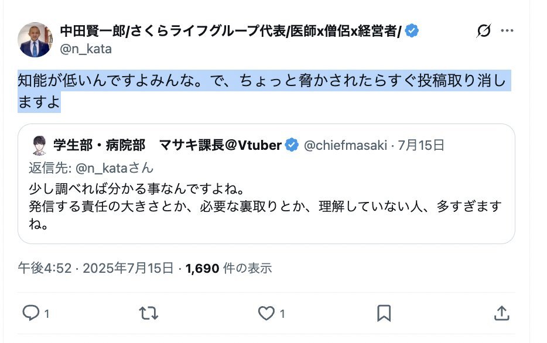Open the post timestamp 午後4:52
This screenshot has height=343, width=547.
(45, 269)
